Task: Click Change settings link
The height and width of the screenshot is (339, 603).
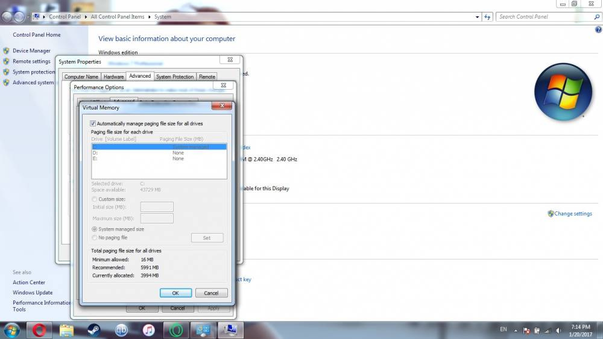Action: tap(573, 214)
